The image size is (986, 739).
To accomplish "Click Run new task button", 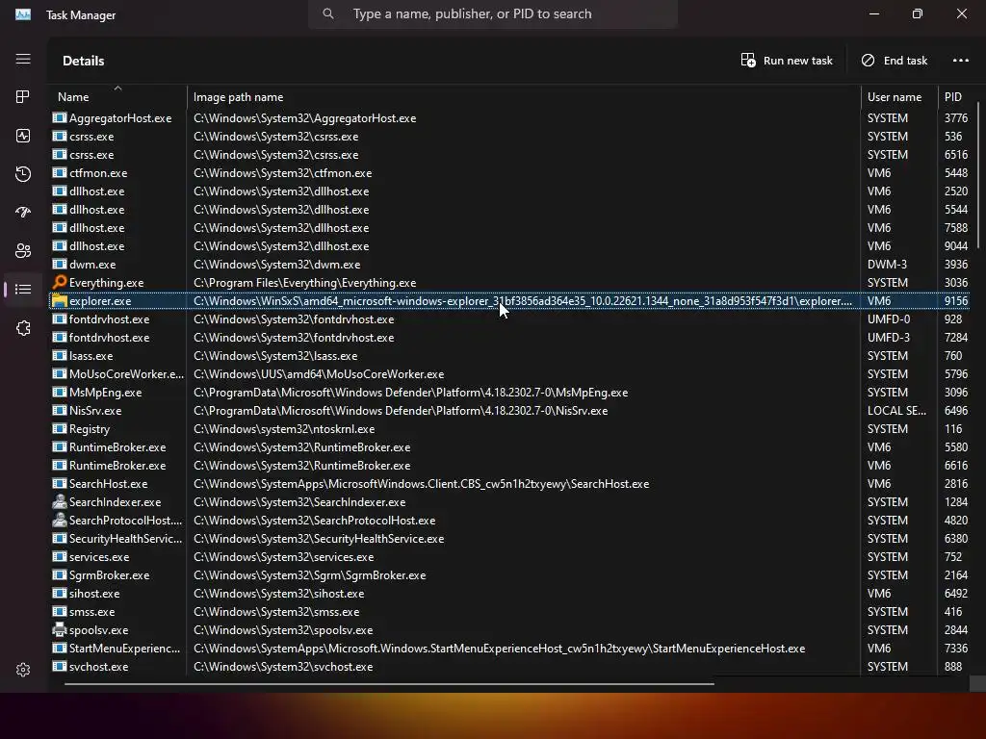I will [x=787, y=61].
